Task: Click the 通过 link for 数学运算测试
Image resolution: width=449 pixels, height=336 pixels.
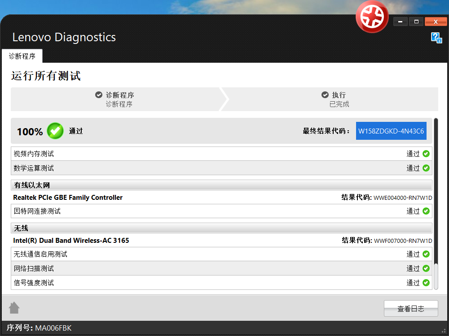Action: tap(413, 168)
